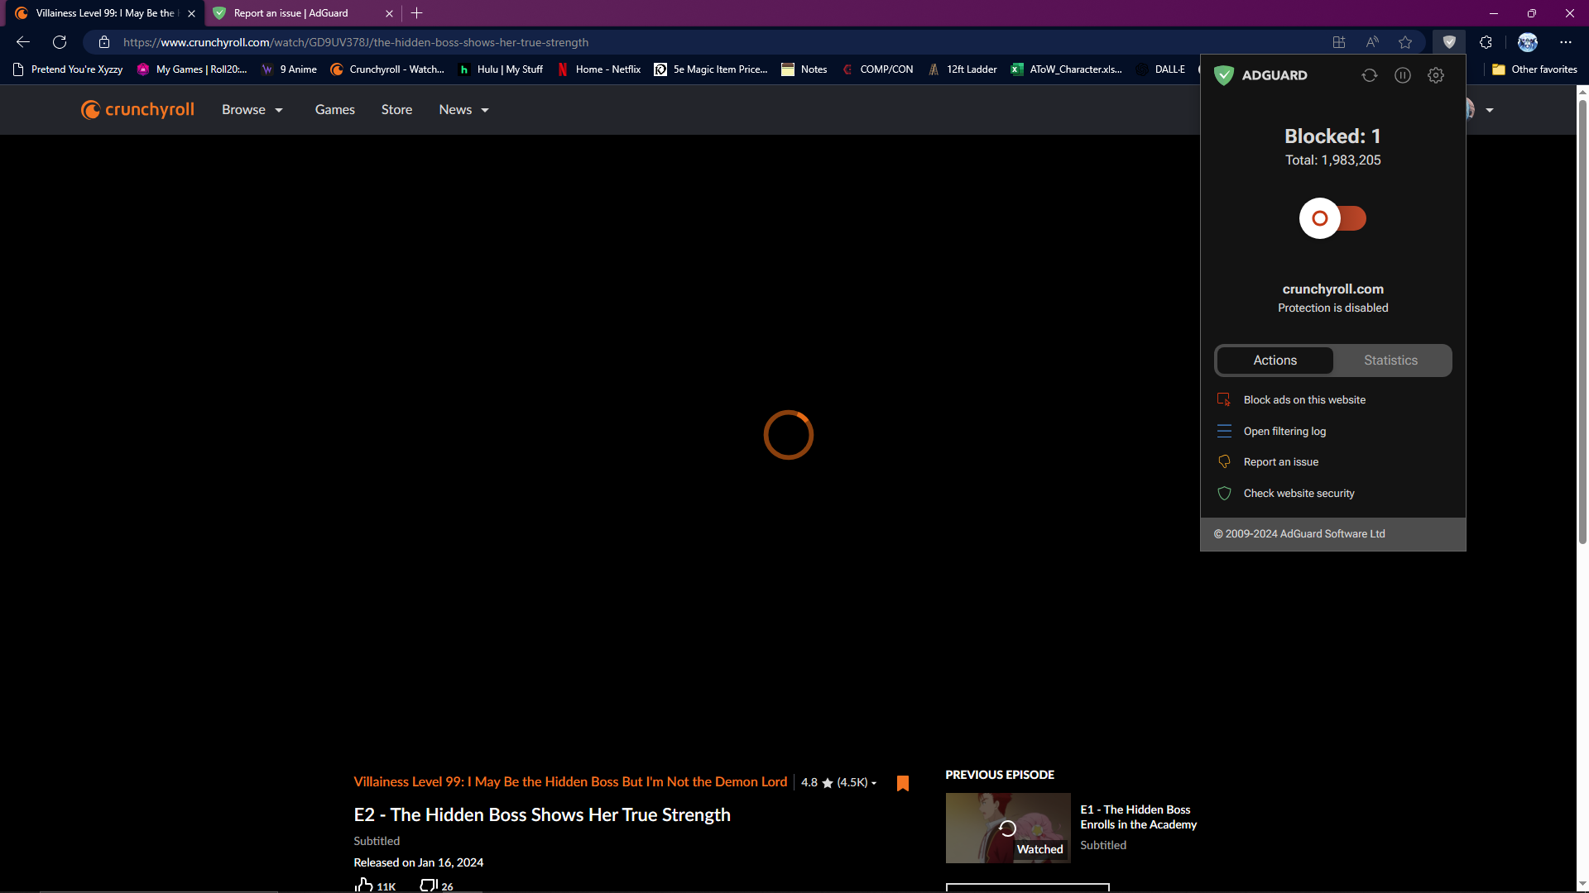Open the 4.8 star rating dropdown
1589x893 pixels.
pos(838,782)
